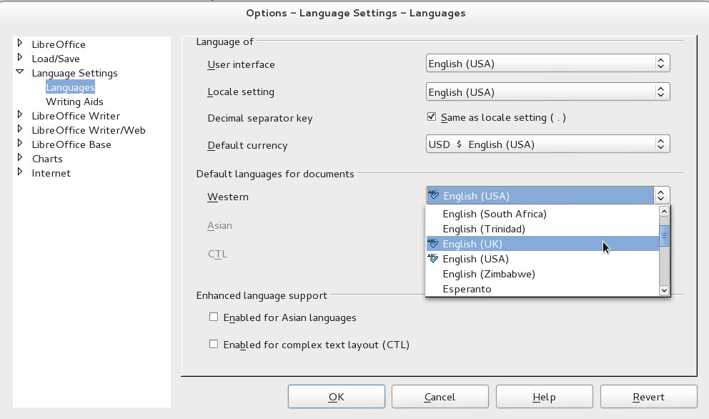709x419 pixels.
Task: Expand the LibreOffice Writer tree node
Action: pyautogui.click(x=20, y=114)
